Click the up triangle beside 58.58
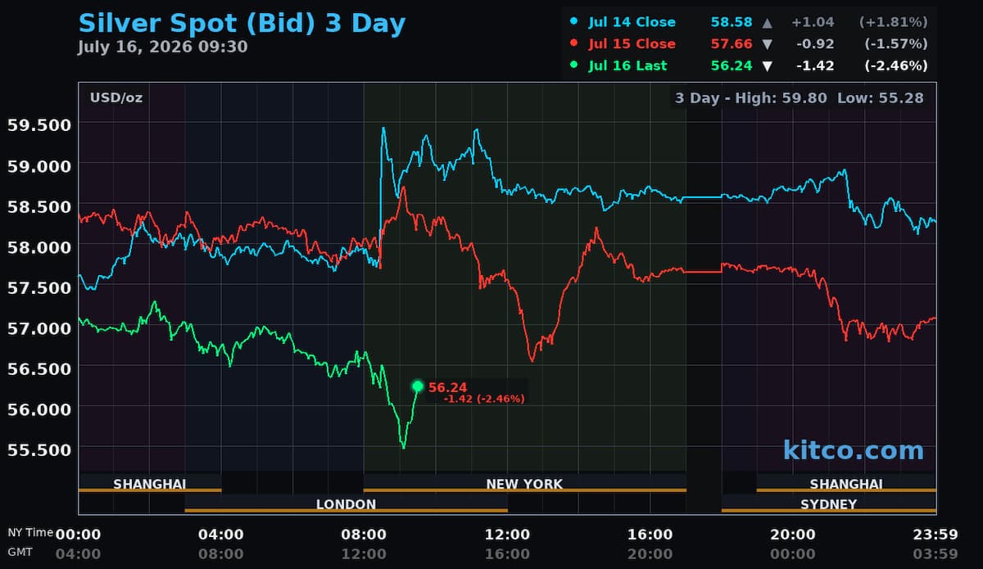The image size is (983, 569). (x=767, y=22)
